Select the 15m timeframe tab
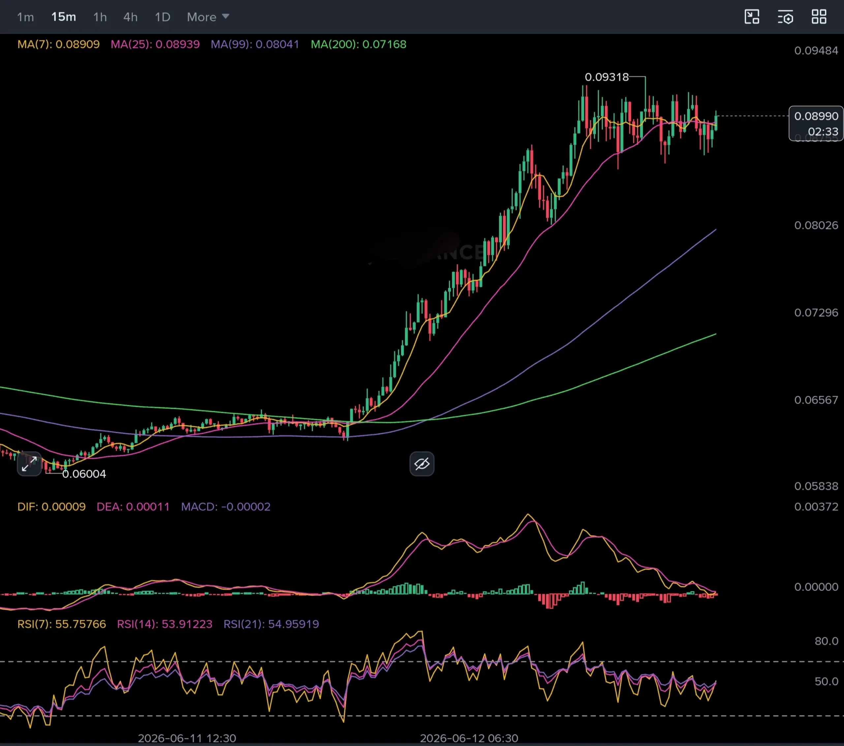This screenshot has width=844, height=746. (x=64, y=17)
